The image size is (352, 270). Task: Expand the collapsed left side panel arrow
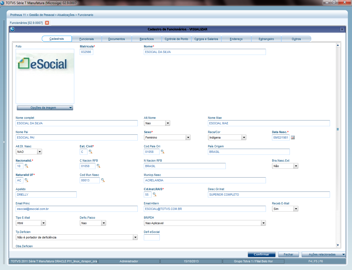[x=4, y=142]
